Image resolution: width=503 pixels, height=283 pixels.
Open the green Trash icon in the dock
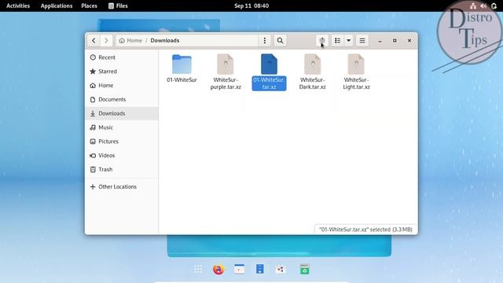tap(304, 269)
